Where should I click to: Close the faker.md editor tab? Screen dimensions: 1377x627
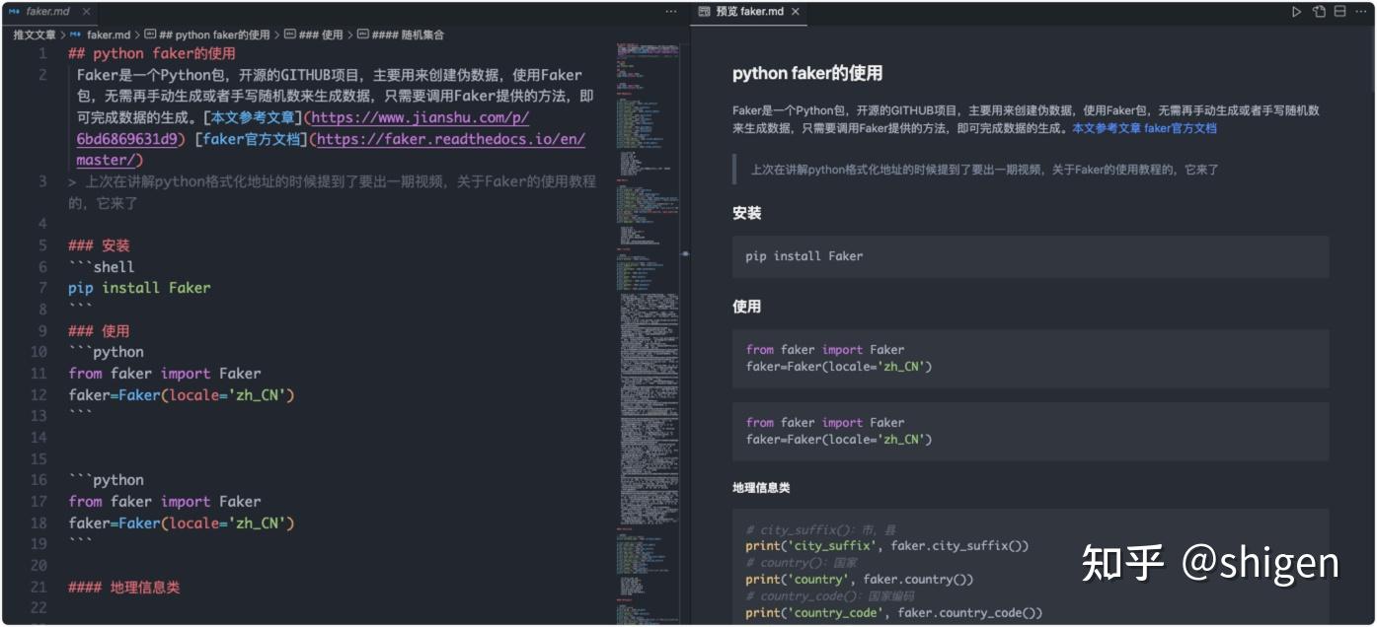coord(86,12)
